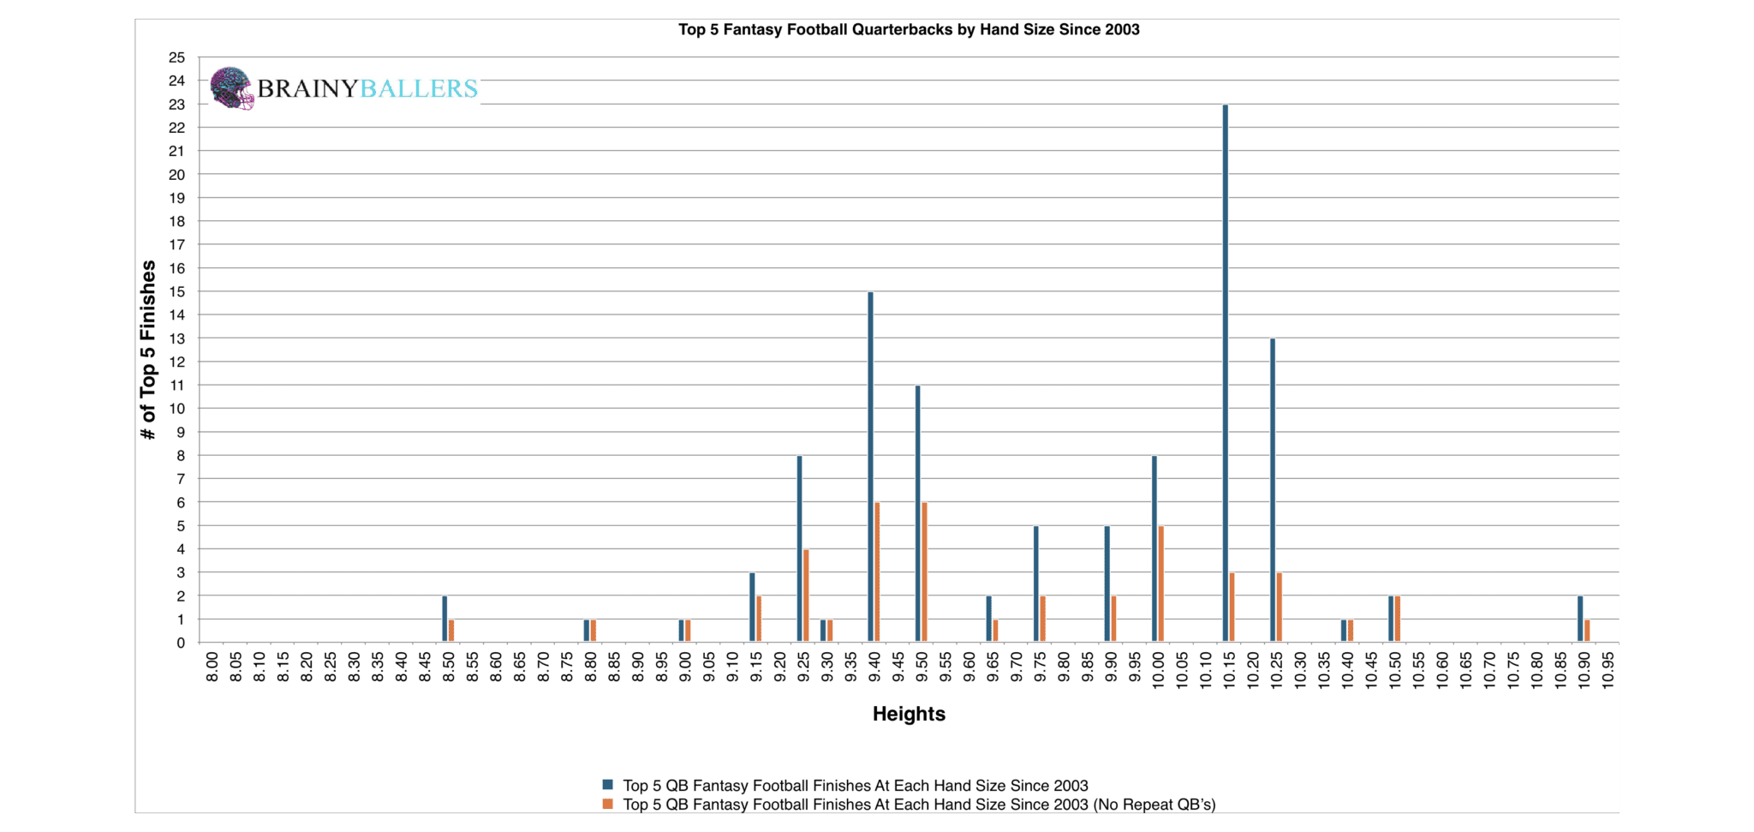Click the first legend entry text
The height and width of the screenshot is (832, 1754).
(x=856, y=785)
